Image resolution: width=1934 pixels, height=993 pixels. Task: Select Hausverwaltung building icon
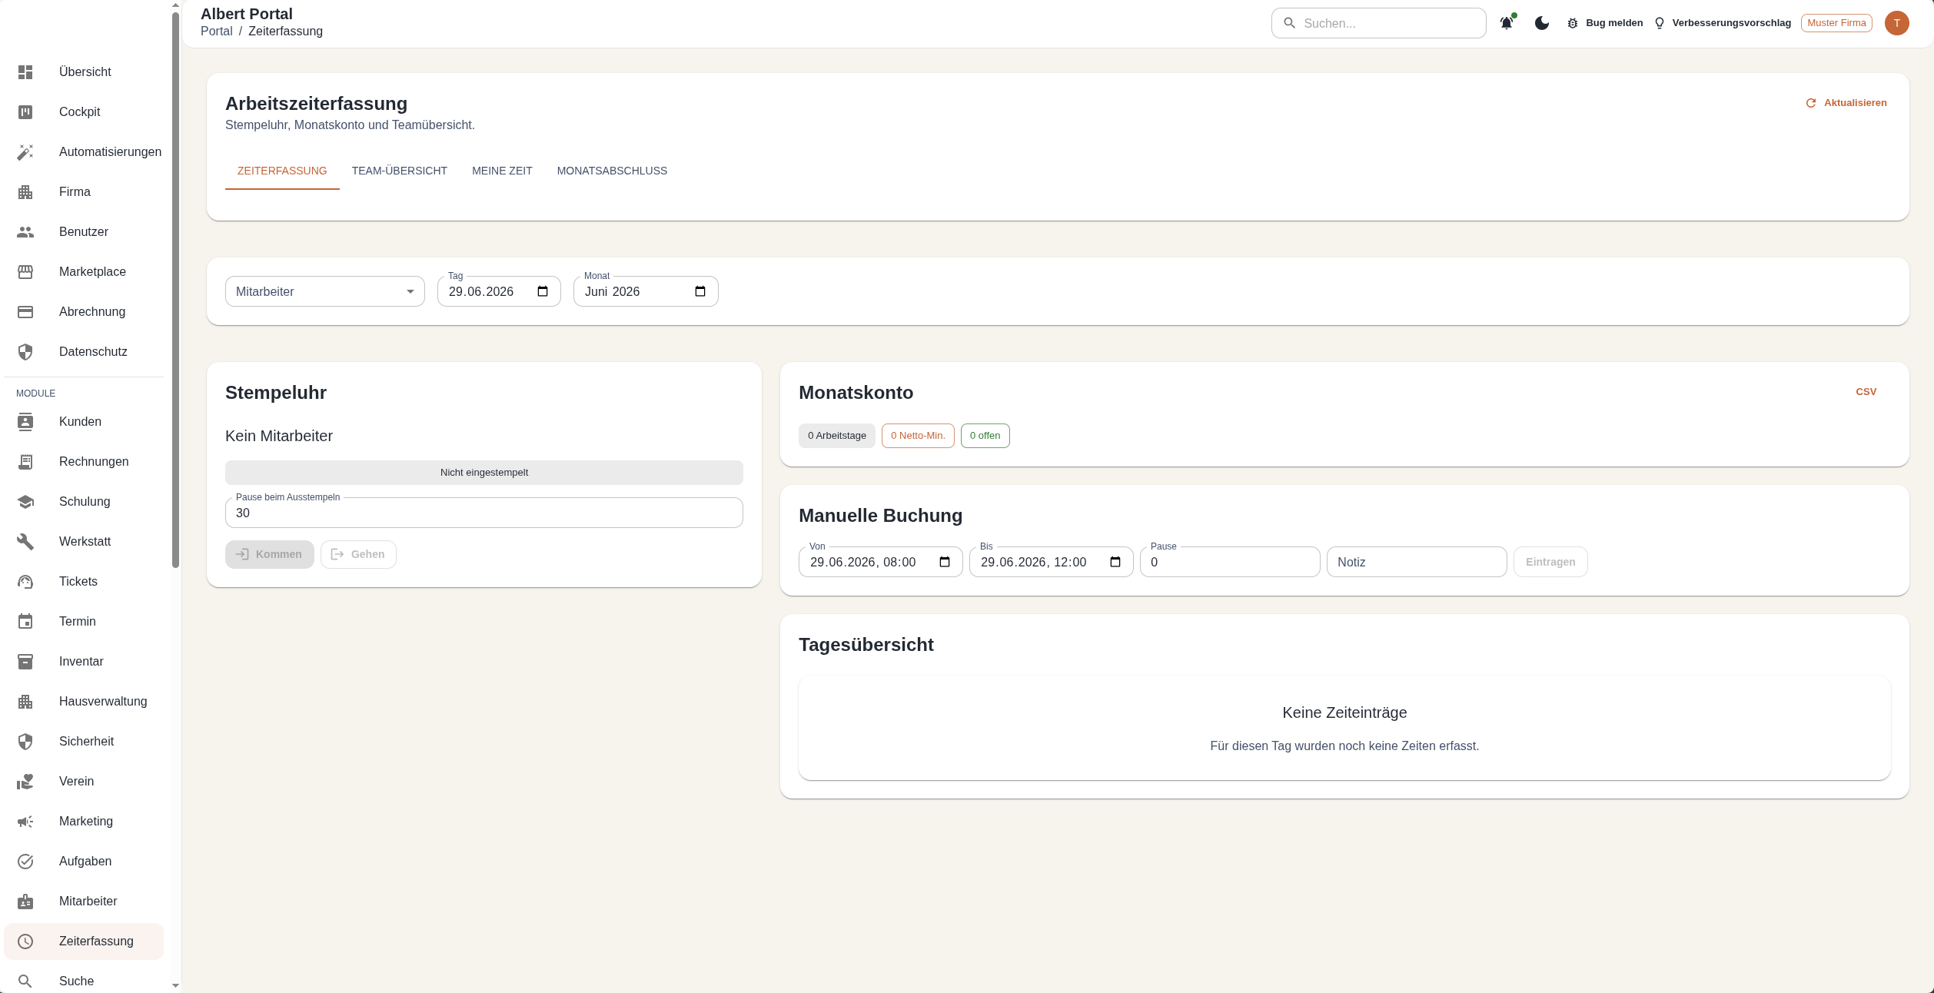[x=25, y=702]
